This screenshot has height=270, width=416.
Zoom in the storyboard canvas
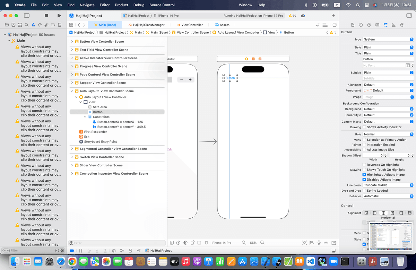(x=262, y=243)
